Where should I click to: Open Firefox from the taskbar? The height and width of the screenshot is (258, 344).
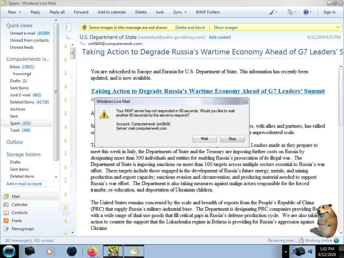[92, 251]
